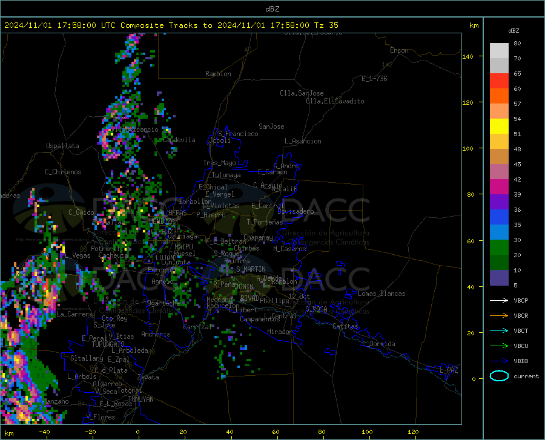The width and height of the screenshot is (545, 440).
Task: Click the blue radar echo near Mirador
Action: click(x=243, y=347)
